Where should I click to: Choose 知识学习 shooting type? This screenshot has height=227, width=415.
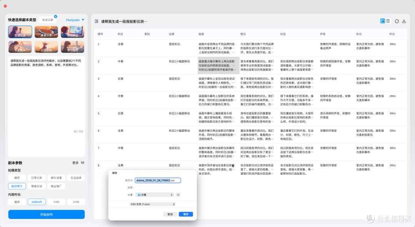tap(17, 186)
